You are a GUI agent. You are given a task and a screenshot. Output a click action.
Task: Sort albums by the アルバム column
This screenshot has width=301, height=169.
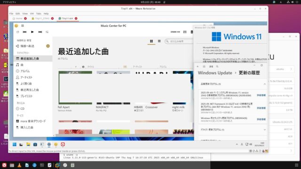[x=163, y=67]
